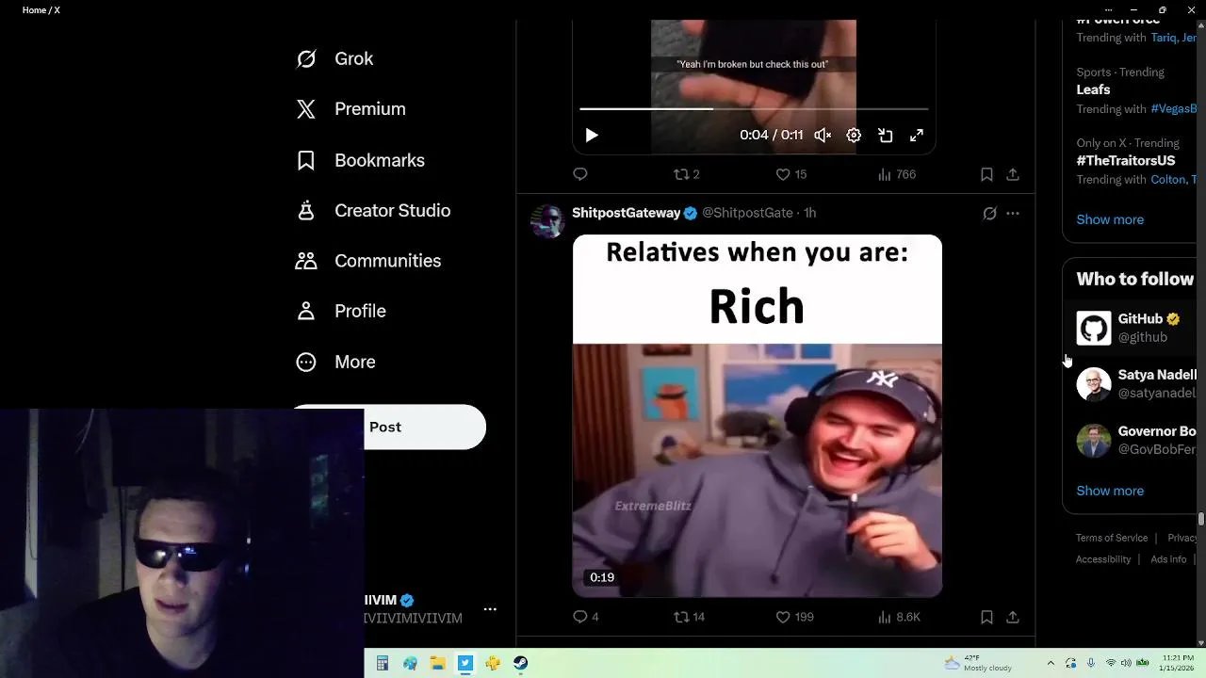Like the post with 199 likes
Image resolution: width=1206 pixels, height=678 pixels.
(794, 617)
